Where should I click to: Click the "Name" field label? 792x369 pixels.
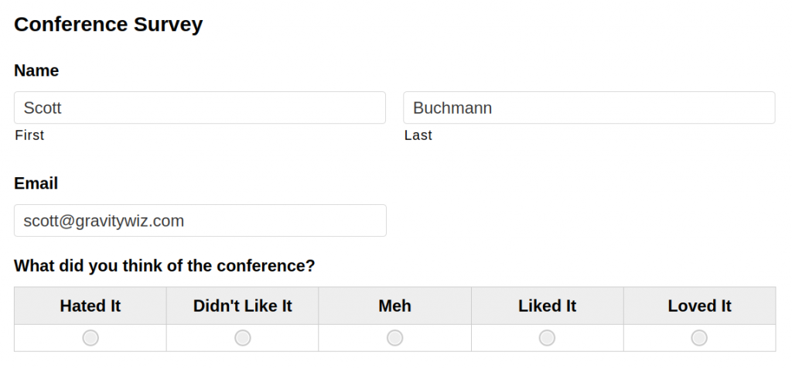coord(36,71)
